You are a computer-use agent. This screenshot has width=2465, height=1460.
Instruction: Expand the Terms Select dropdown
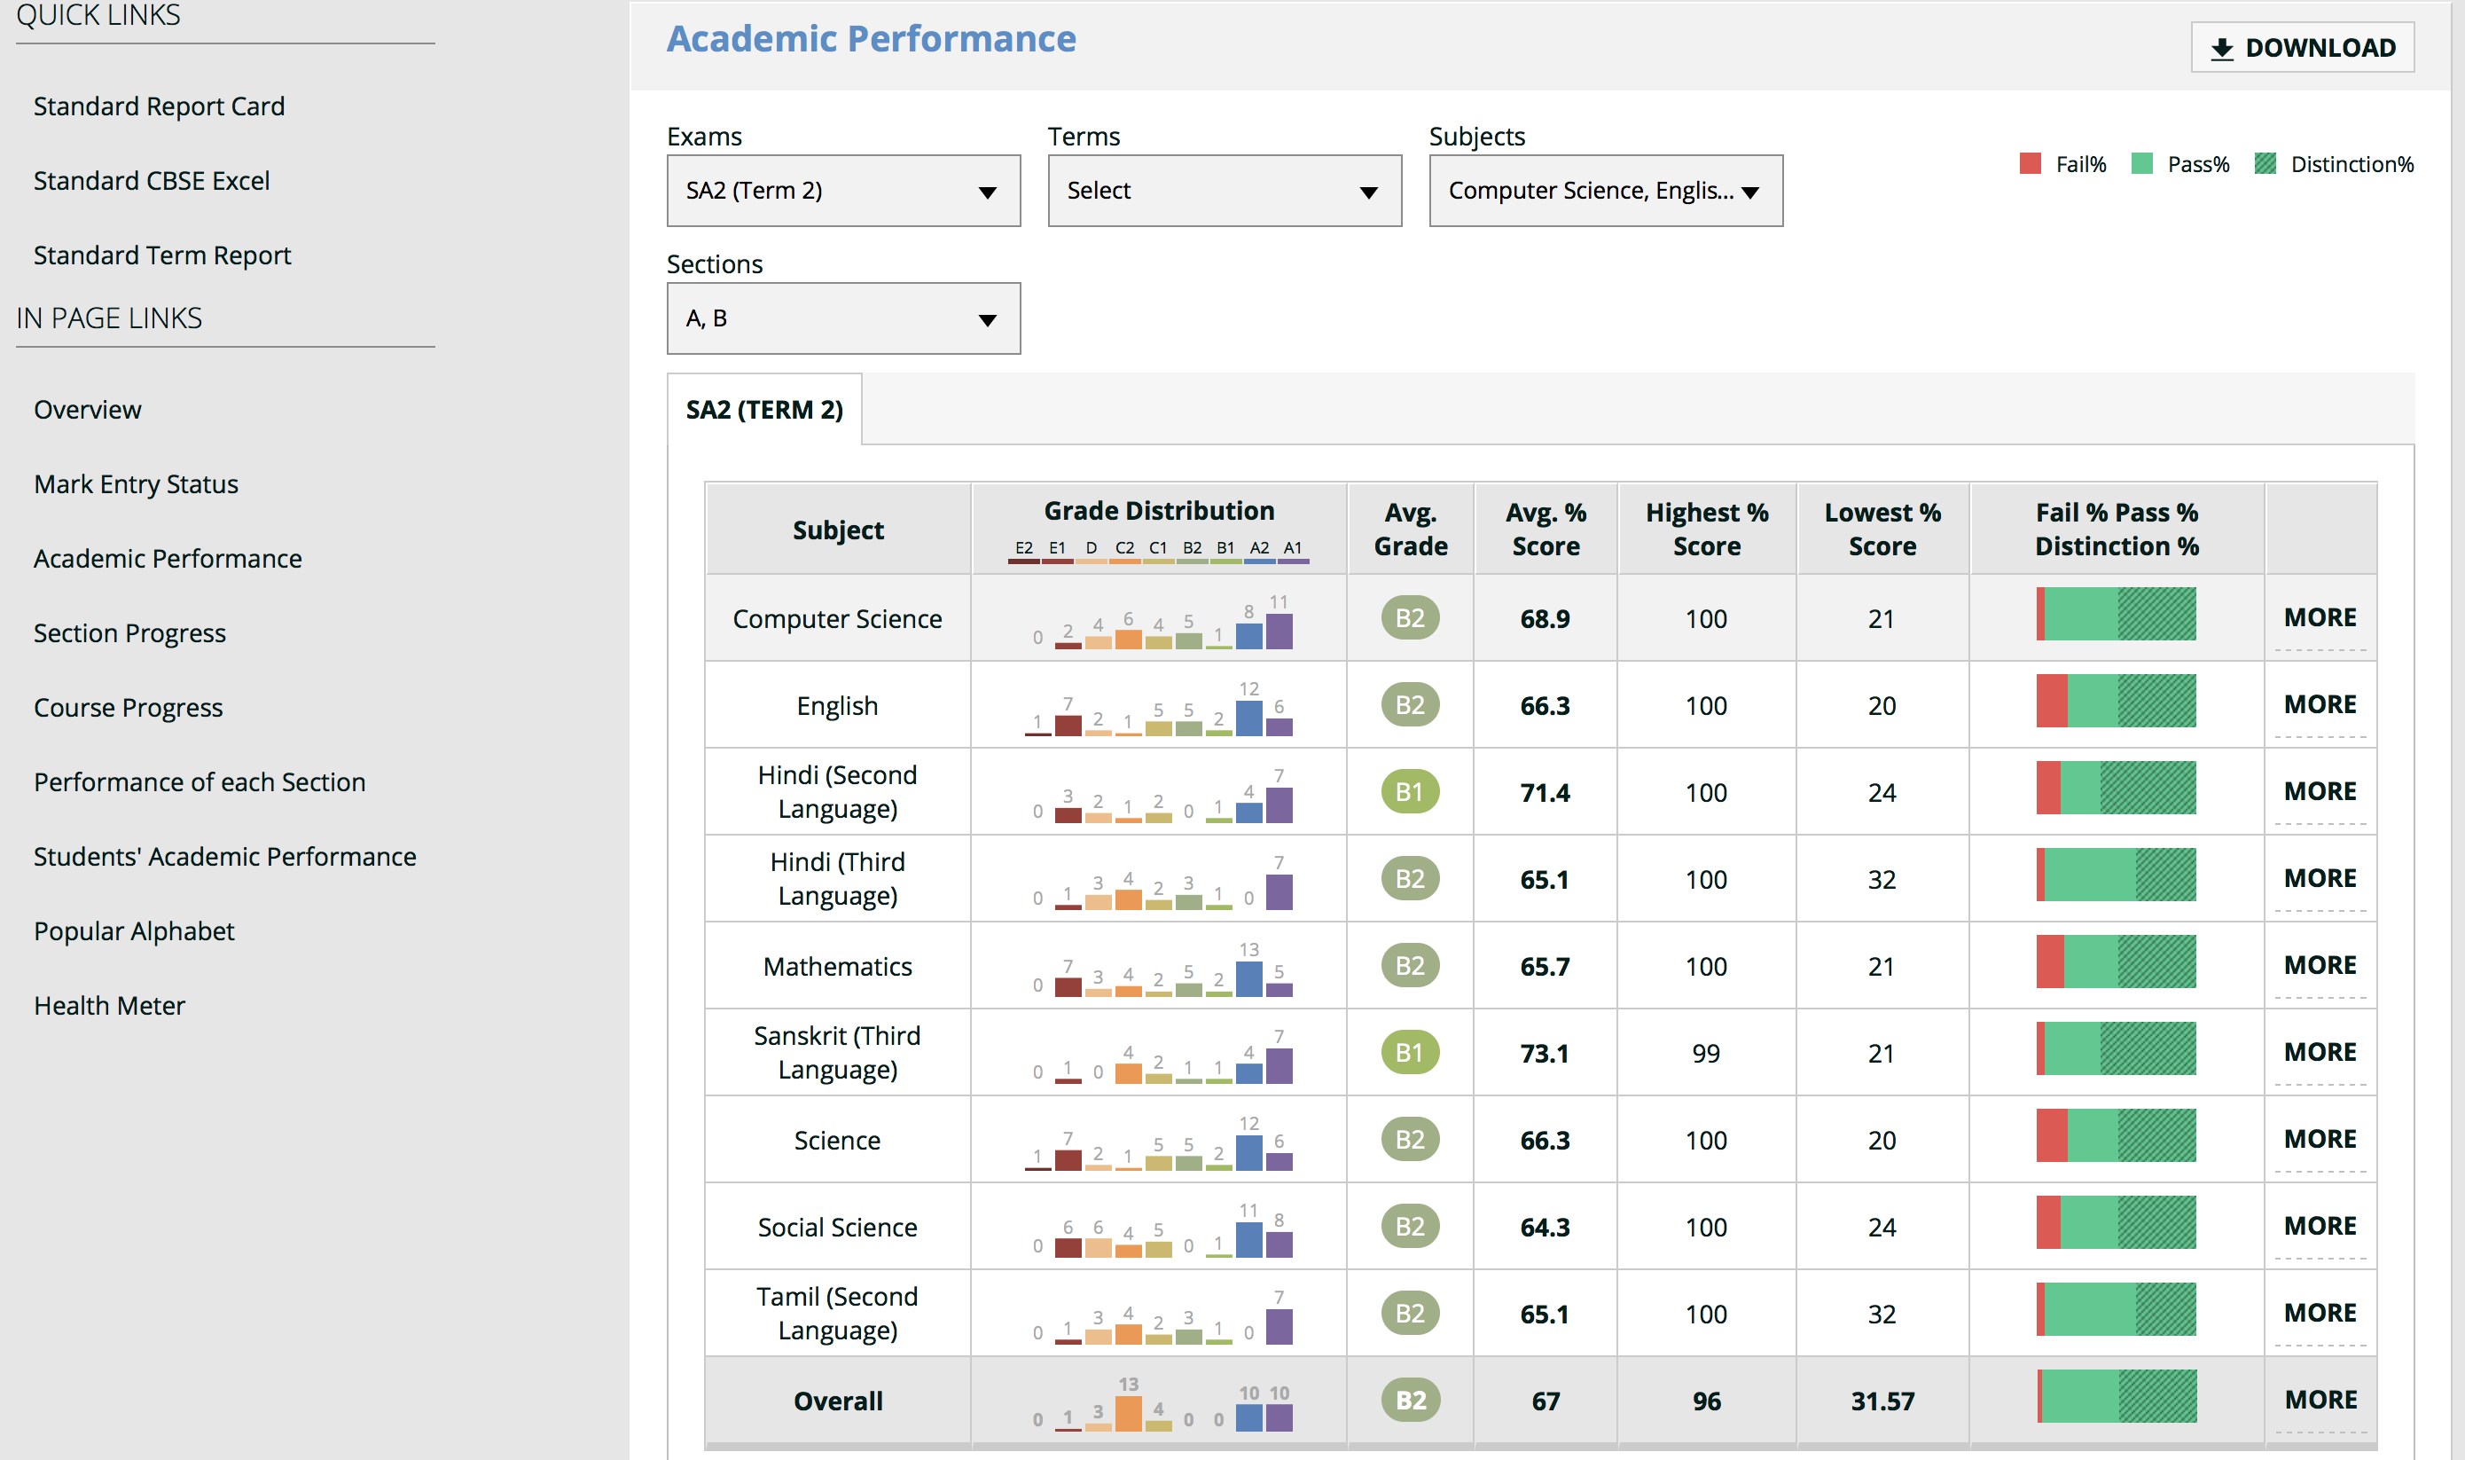coord(1223,191)
